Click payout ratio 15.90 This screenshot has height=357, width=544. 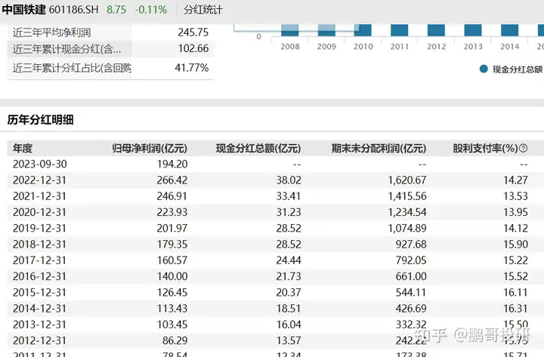[x=515, y=245]
